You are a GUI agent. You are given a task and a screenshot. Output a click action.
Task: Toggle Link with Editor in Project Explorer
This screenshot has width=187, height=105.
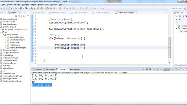(x=19, y=16)
